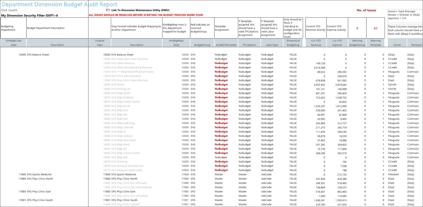
Task: Select the LaborType column header
Action: [272, 45]
